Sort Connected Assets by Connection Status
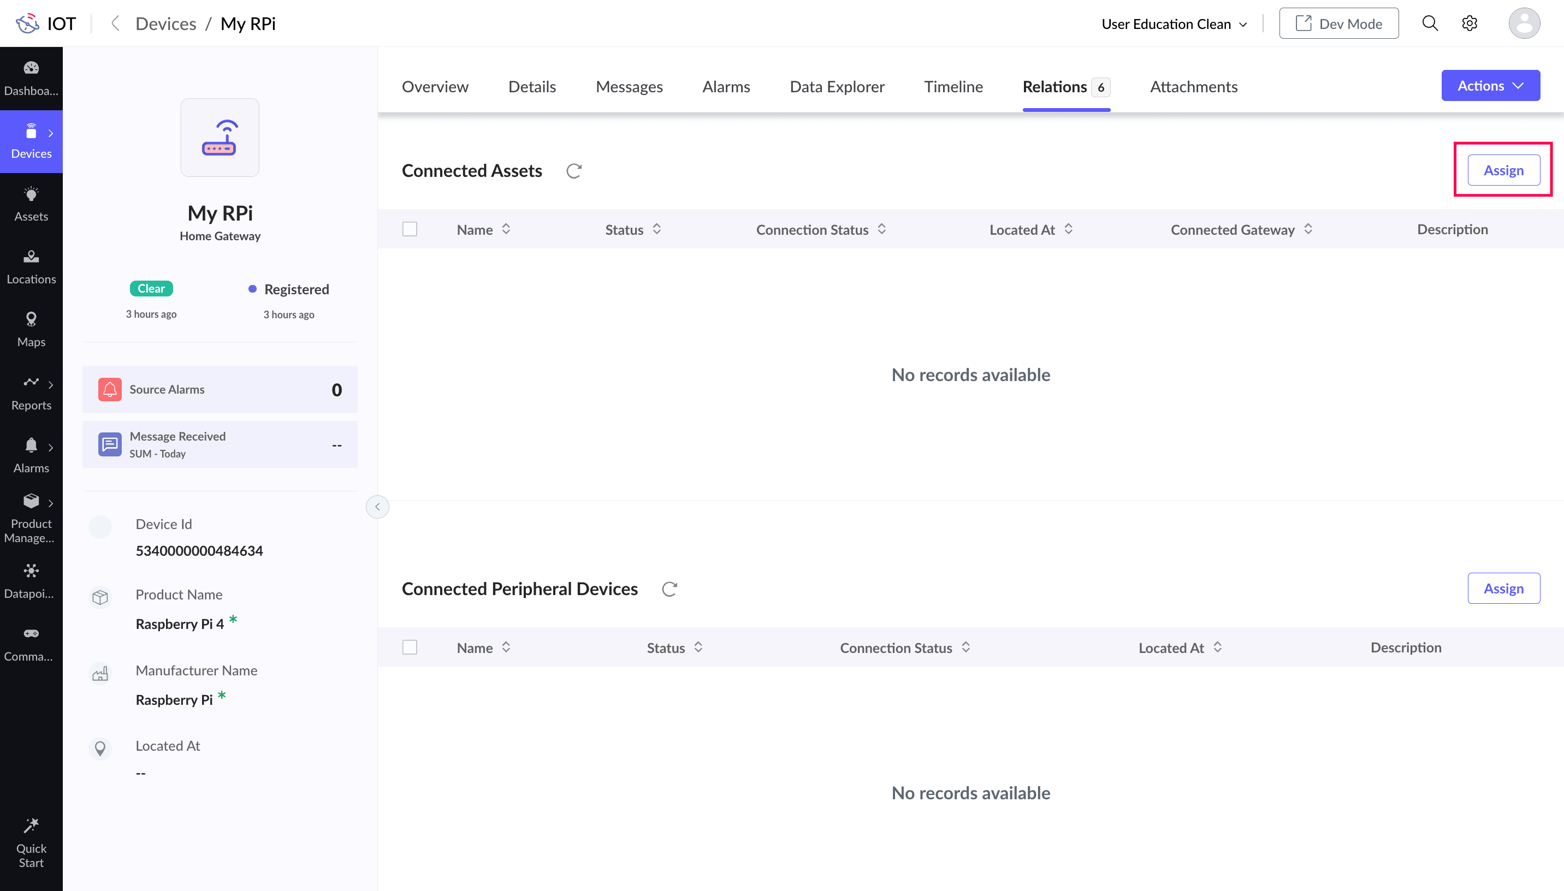Image resolution: width=1564 pixels, height=891 pixels. (x=882, y=229)
